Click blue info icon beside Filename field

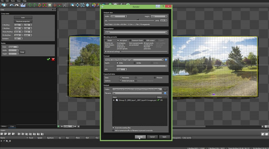point(165,93)
